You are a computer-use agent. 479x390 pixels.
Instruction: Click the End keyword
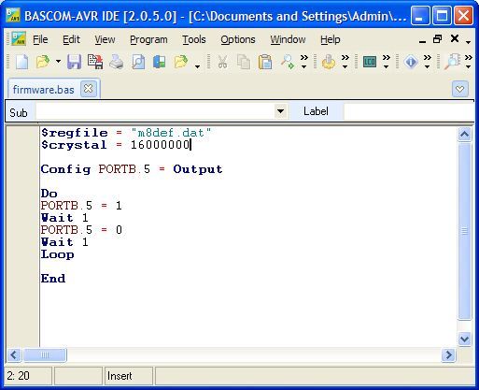pyautogui.click(x=53, y=279)
